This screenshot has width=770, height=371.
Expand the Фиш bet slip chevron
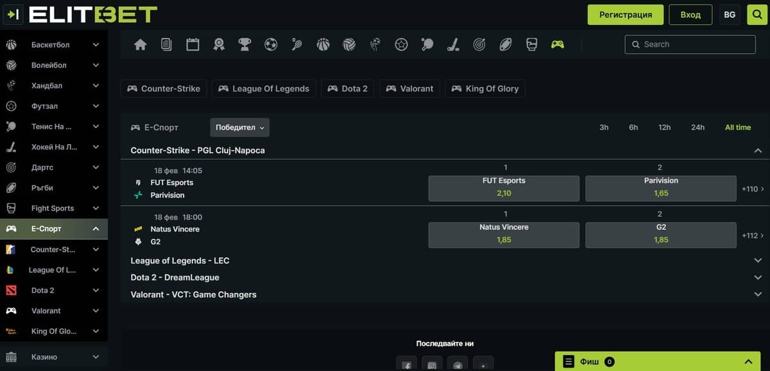[x=748, y=362]
